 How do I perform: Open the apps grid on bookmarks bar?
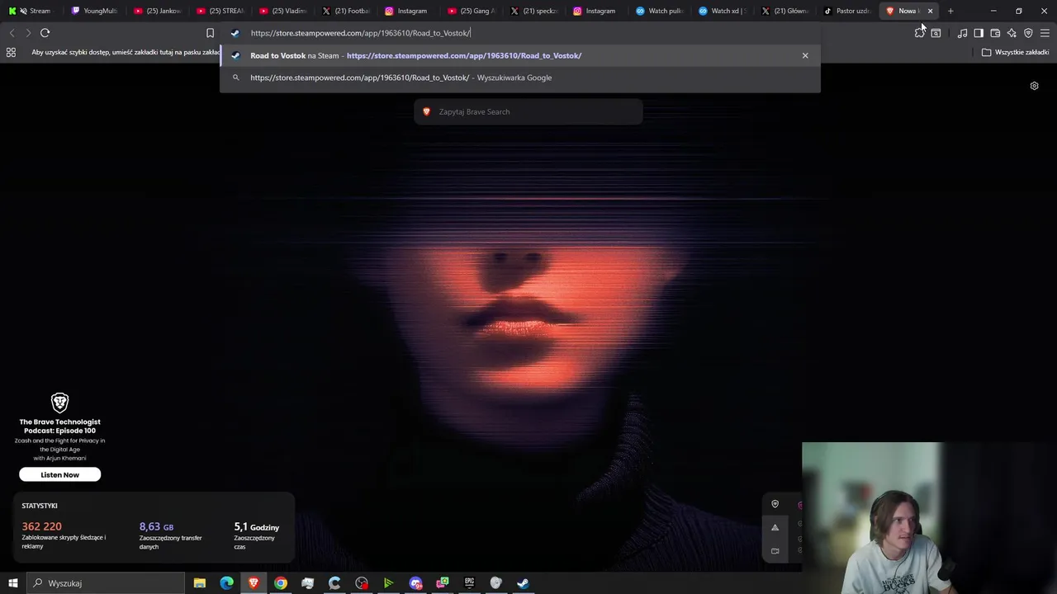pyautogui.click(x=11, y=52)
